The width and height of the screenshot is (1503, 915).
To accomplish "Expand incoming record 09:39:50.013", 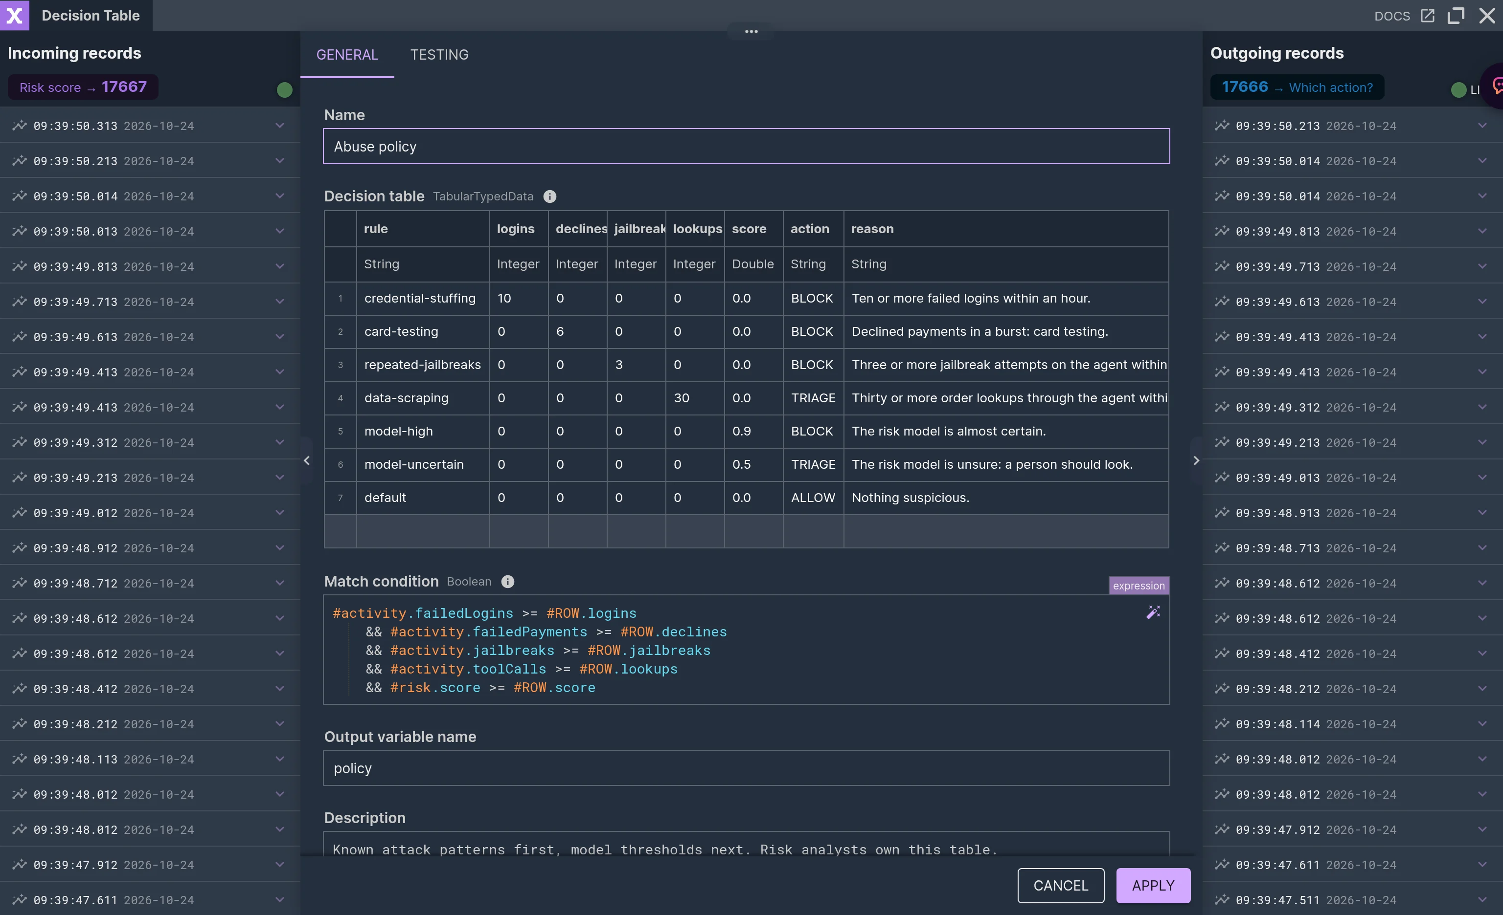I will [279, 232].
